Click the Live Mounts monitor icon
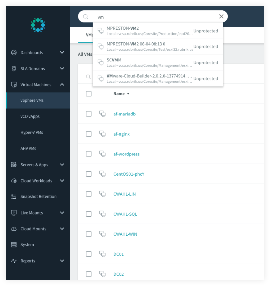This screenshot has height=286, width=270. click(14, 213)
